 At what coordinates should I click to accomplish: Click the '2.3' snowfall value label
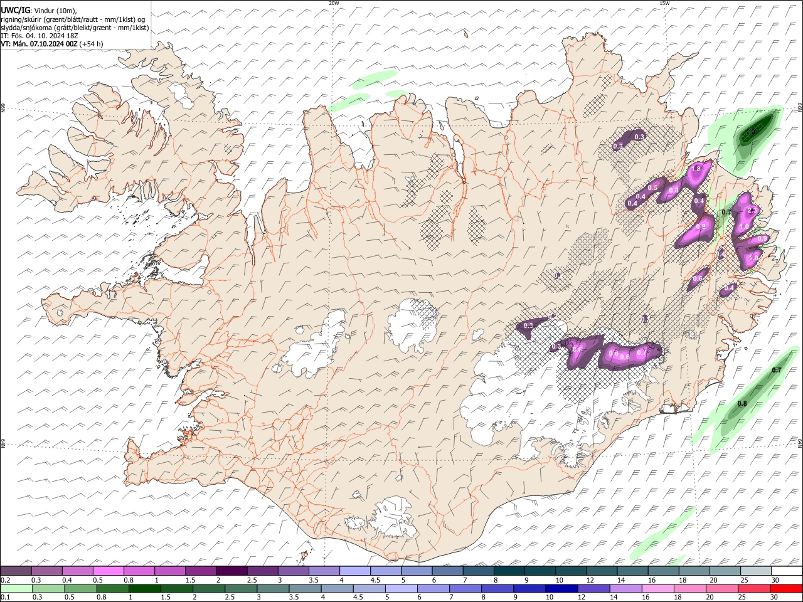pyautogui.click(x=753, y=210)
